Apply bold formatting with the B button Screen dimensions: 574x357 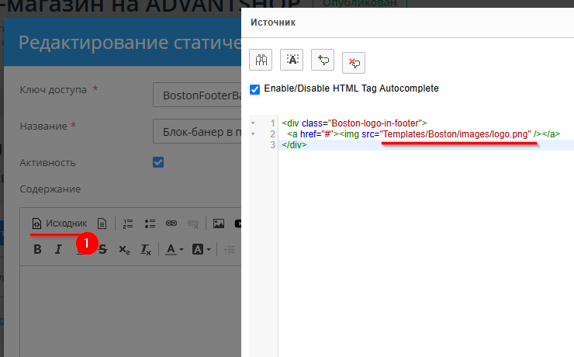37,249
